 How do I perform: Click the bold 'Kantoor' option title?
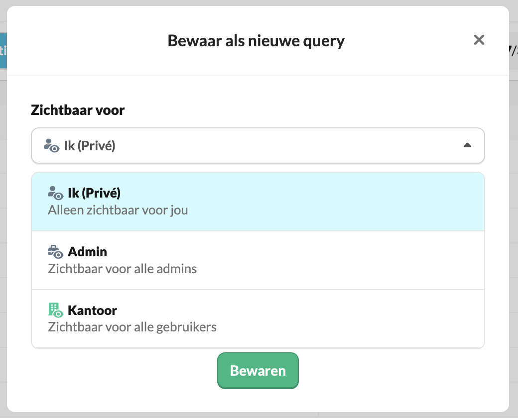(92, 310)
